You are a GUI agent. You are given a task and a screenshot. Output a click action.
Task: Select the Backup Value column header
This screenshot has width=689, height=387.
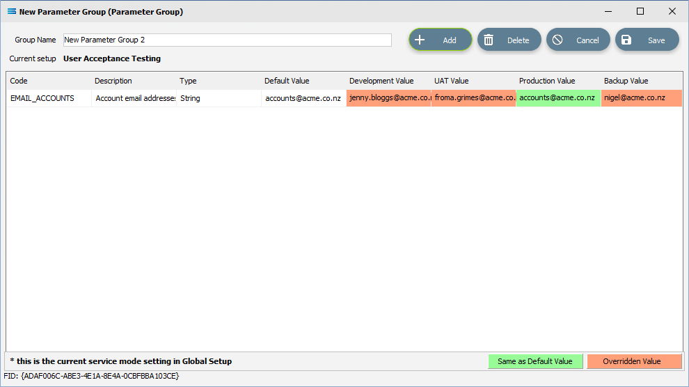coord(642,81)
